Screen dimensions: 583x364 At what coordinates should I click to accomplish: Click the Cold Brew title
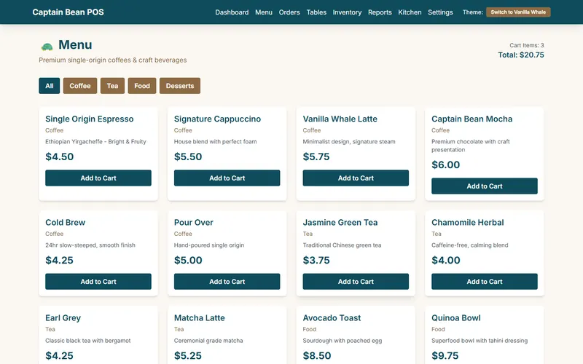pyautogui.click(x=65, y=223)
